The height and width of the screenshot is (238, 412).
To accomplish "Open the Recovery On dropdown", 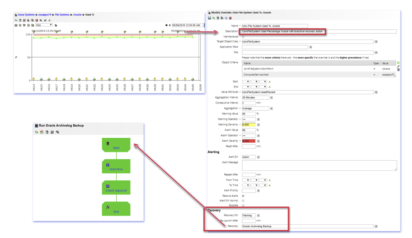I will tap(258, 216).
